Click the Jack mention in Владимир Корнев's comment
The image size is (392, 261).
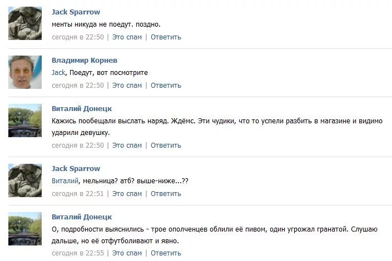tap(58, 72)
